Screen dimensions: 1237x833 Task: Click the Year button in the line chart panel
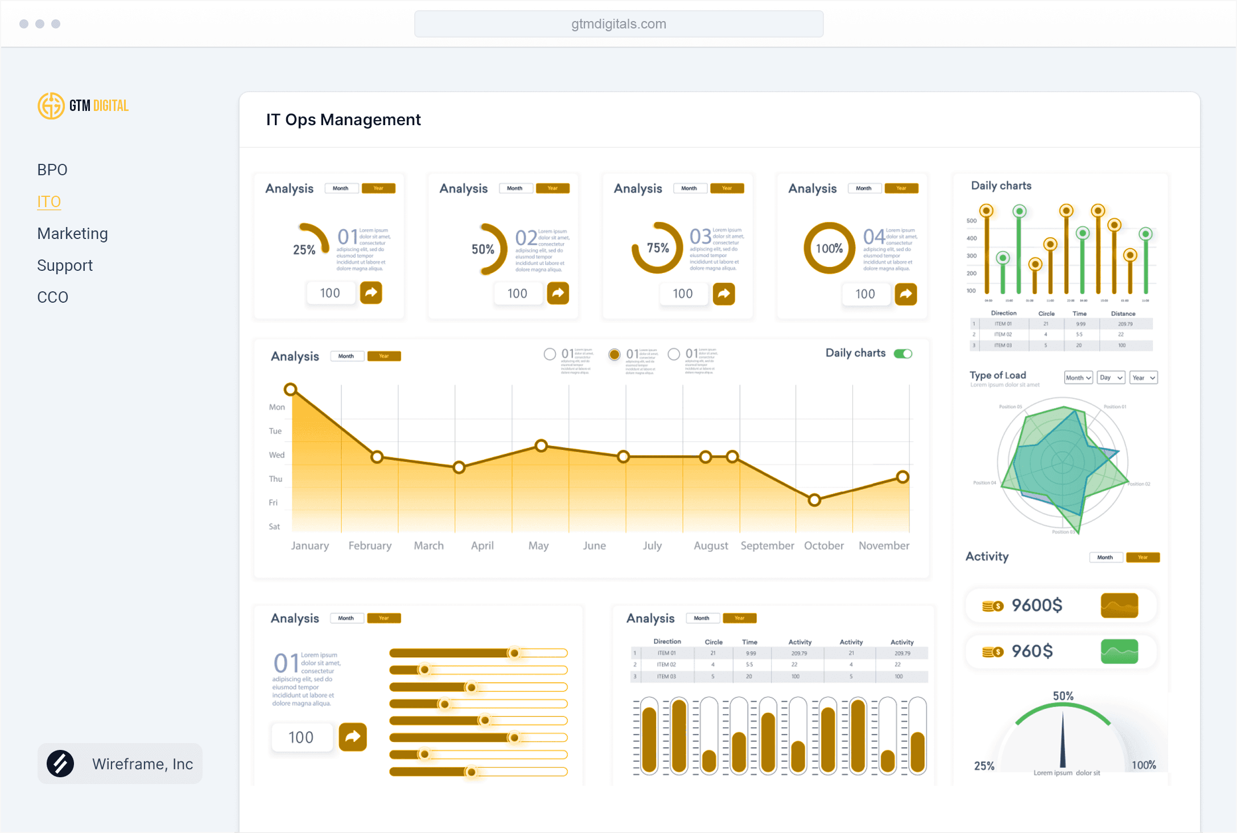click(384, 356)
